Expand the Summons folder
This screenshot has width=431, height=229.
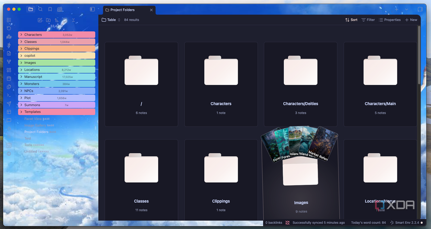tap(56, 105)
